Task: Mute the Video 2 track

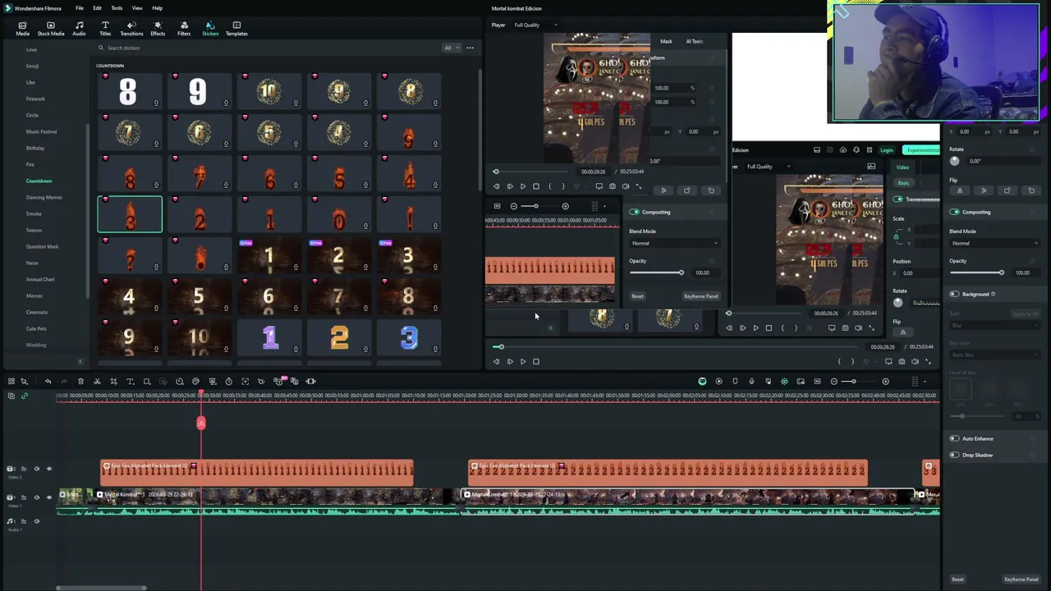Action: pos(36,469)
